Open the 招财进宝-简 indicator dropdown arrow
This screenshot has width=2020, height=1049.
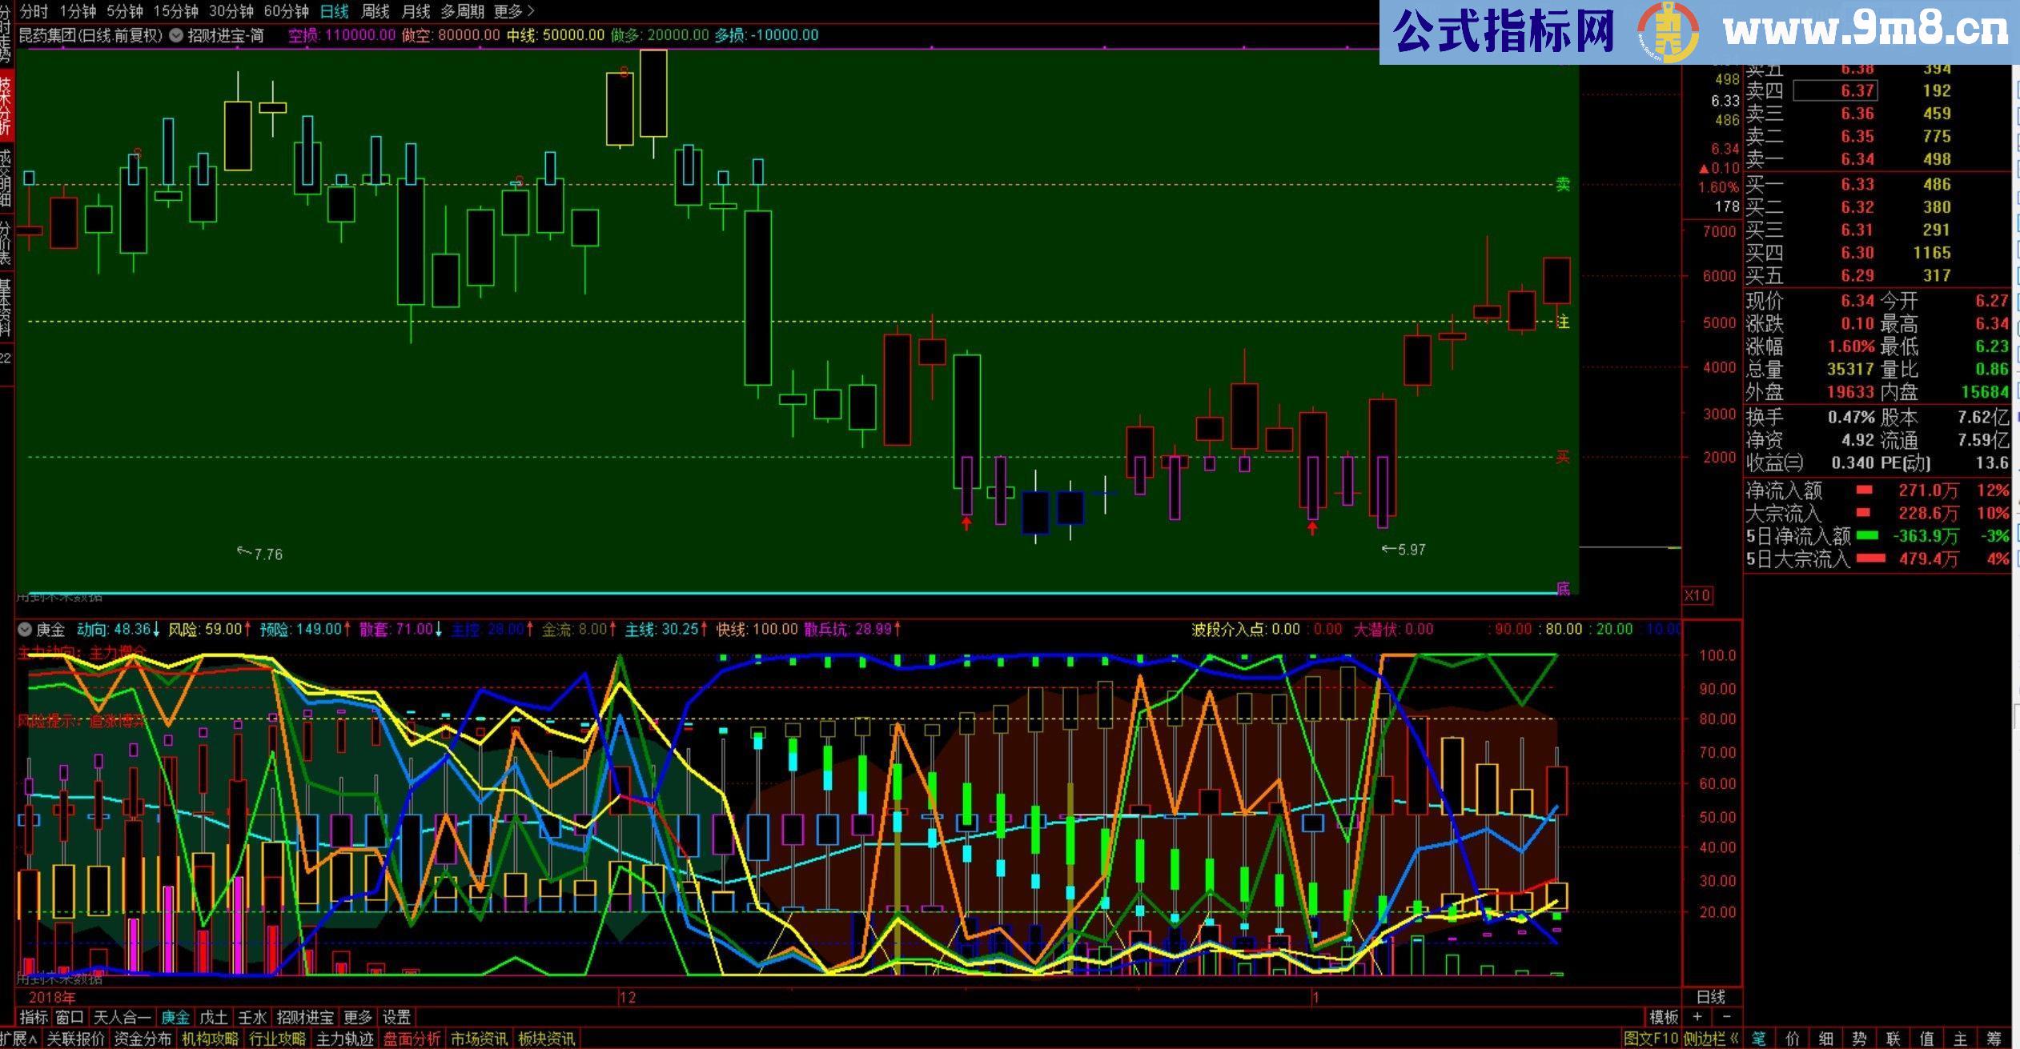click(175, 35)
